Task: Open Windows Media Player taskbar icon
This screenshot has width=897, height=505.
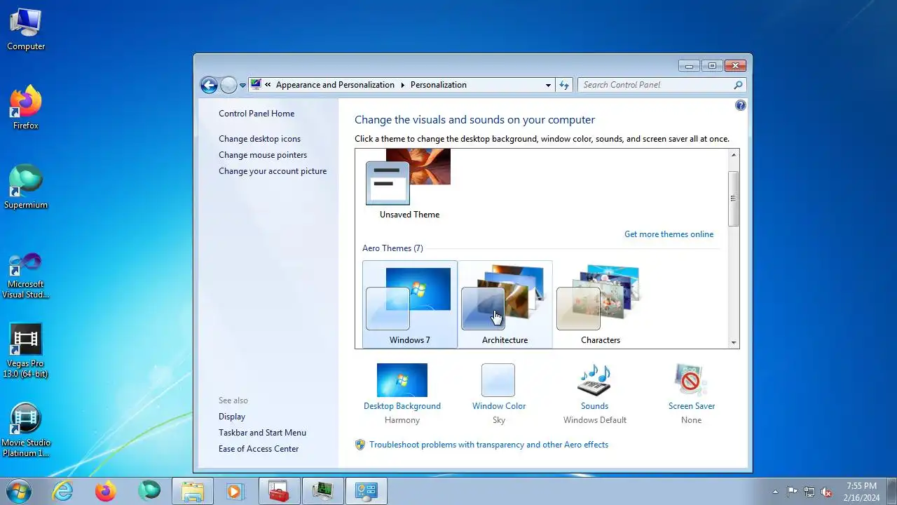Action: (x=236, y=491)
